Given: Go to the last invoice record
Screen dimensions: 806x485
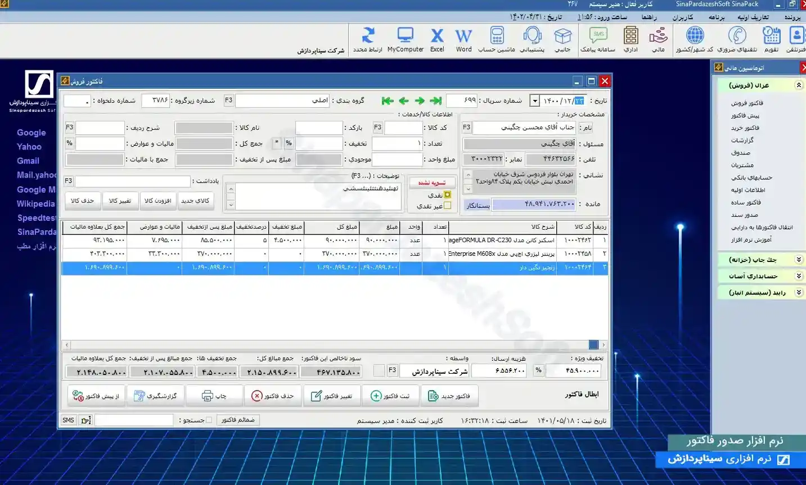Looking at the screenshot, I should 436,101.
